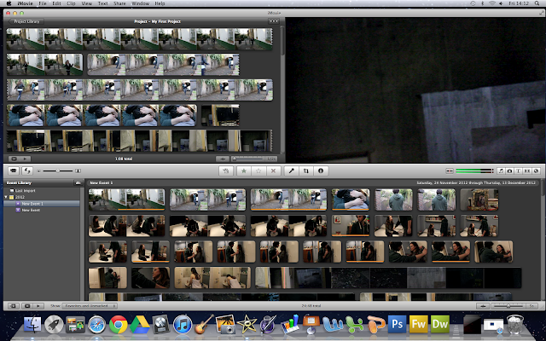Toggle the project pane's top-right view button
Screen dimensions: 546x341
click(x=274, y=21)
